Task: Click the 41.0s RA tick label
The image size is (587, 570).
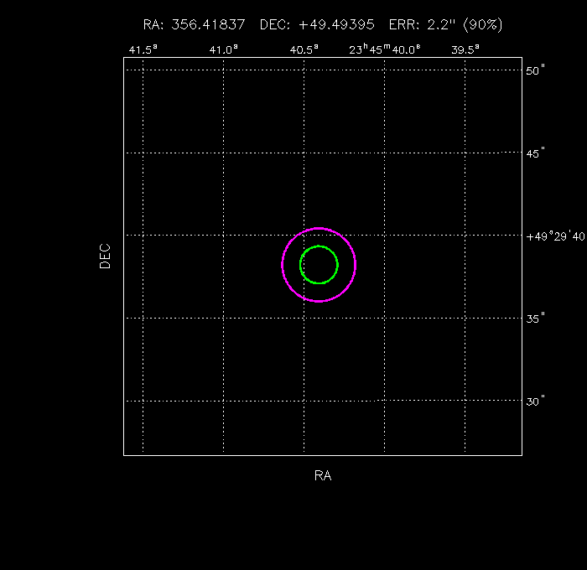Action: tap(223, 50)
